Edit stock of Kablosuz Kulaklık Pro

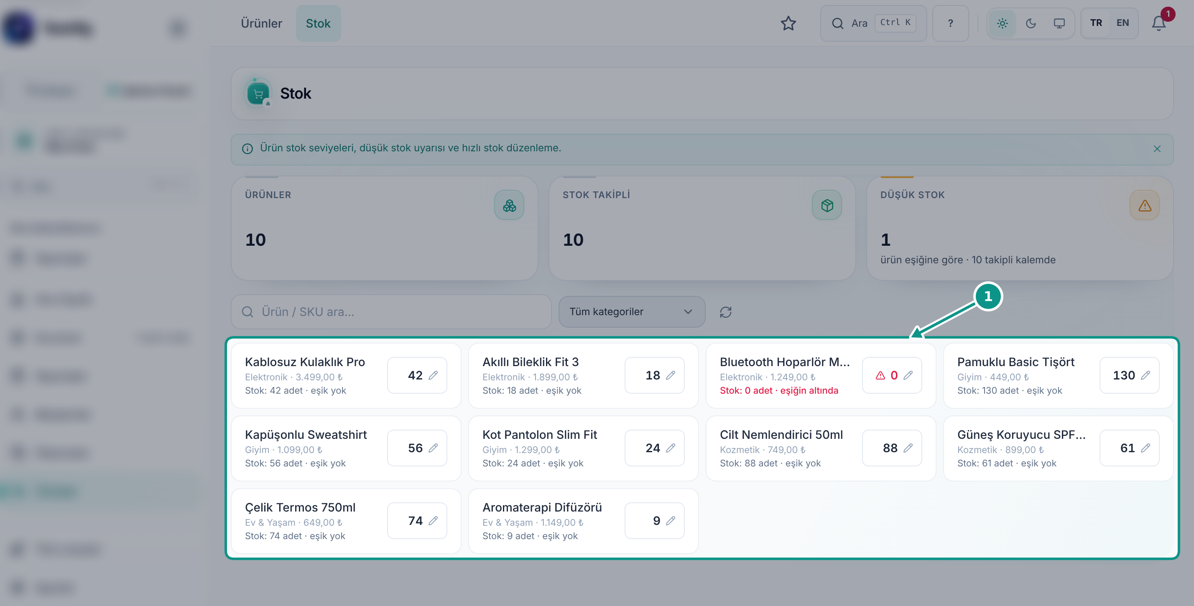(x=417, y=375)
